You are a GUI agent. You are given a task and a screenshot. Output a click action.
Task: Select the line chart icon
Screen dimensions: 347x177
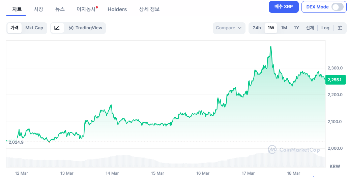pos(57,28)
